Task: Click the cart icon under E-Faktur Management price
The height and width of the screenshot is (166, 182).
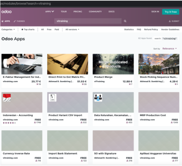Action: 37,84
